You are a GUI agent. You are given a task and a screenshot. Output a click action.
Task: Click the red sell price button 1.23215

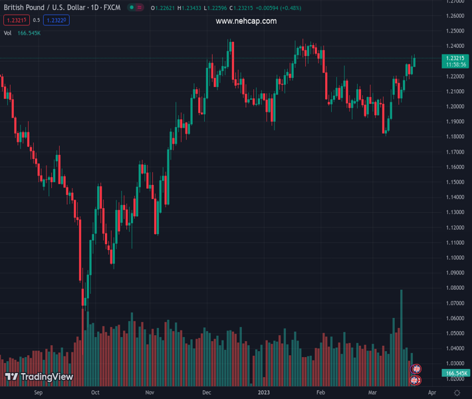click(x=17, y=20)
